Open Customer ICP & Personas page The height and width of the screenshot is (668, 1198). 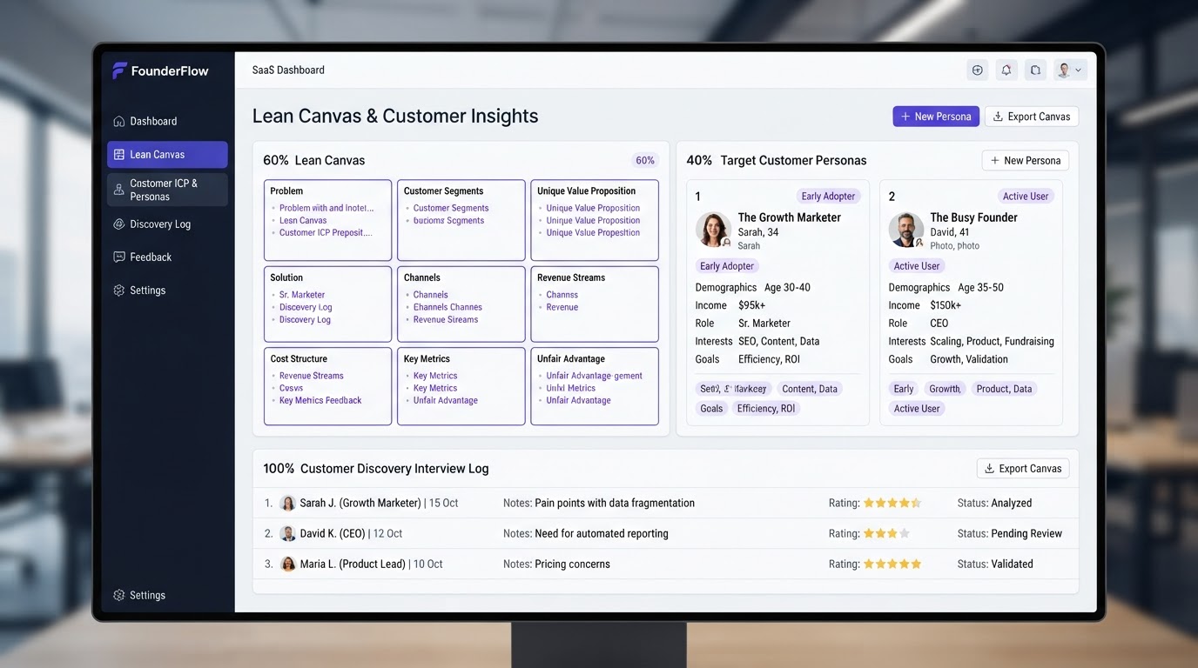point(167,190)
